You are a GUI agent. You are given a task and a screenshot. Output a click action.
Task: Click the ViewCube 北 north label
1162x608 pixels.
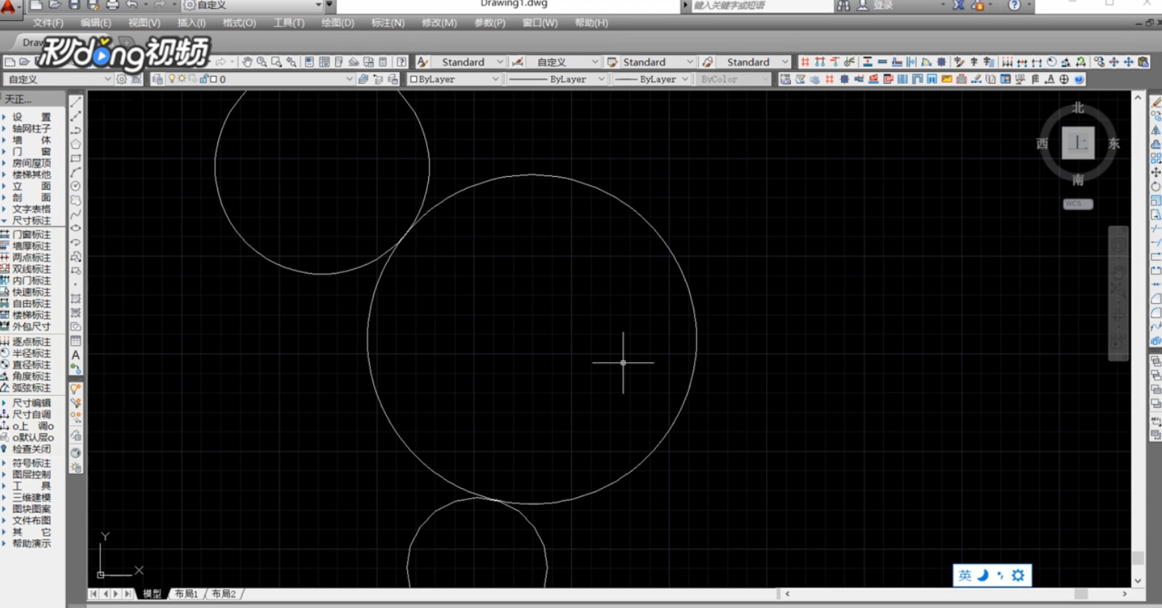pos(1078,108)
